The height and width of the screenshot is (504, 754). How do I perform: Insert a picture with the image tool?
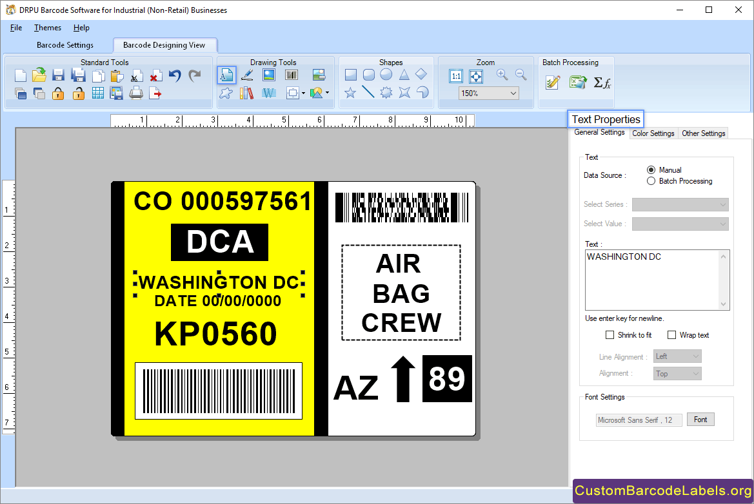(x=269, y=75)
